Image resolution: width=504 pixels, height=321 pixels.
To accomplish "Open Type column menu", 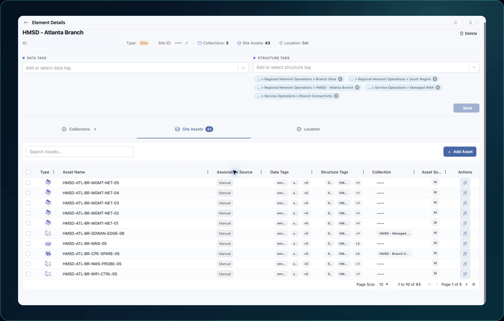I will click(x=54, y=172).
